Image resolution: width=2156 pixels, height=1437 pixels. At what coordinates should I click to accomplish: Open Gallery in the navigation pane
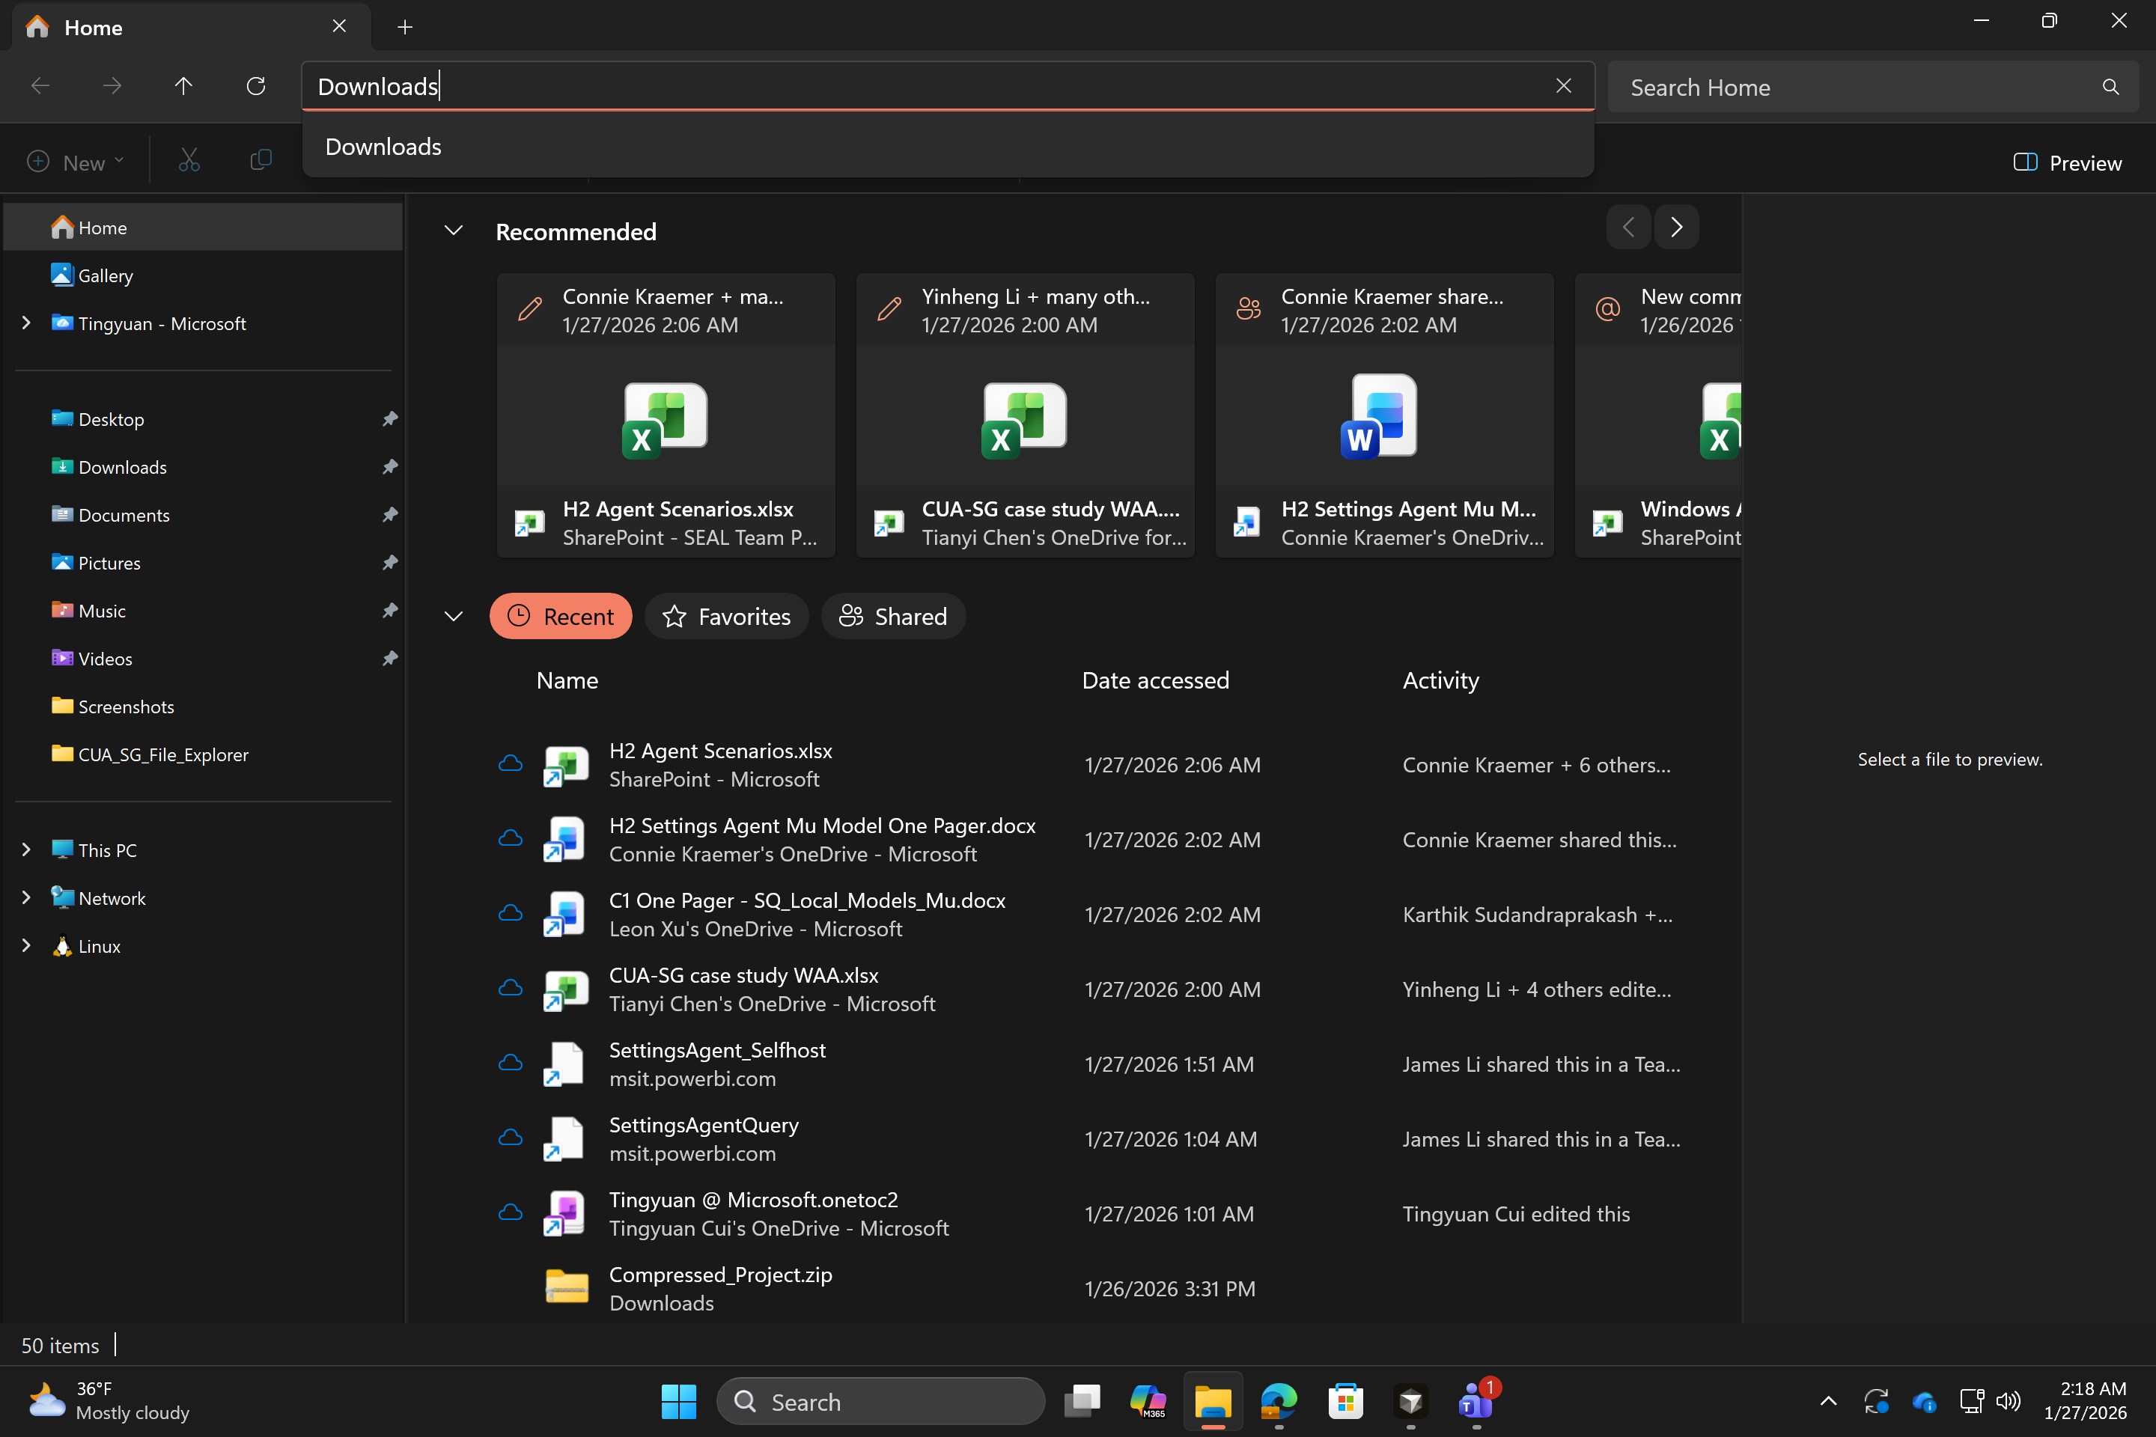point(105,276)
